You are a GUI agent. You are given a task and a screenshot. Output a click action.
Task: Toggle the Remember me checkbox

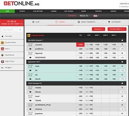120,7
